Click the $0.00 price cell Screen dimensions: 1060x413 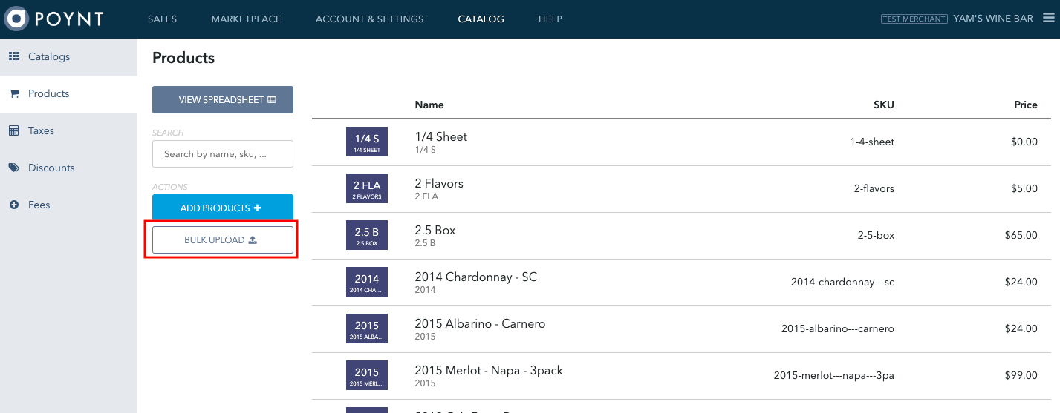tap(1024, 142)
